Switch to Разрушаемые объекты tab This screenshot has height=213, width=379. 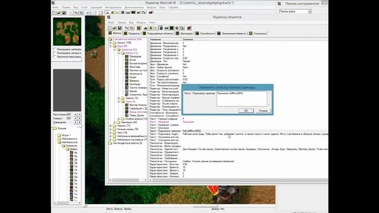[x=158, y=33]
